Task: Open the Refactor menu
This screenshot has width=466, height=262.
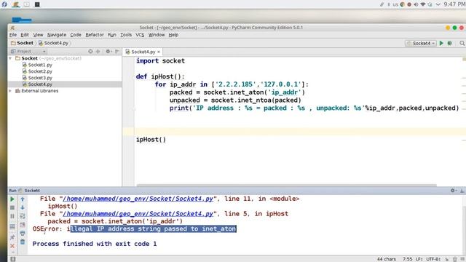Action: pos(95,35)
